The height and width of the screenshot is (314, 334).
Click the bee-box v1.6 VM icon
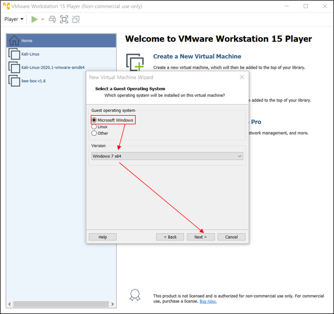point(14,81)
